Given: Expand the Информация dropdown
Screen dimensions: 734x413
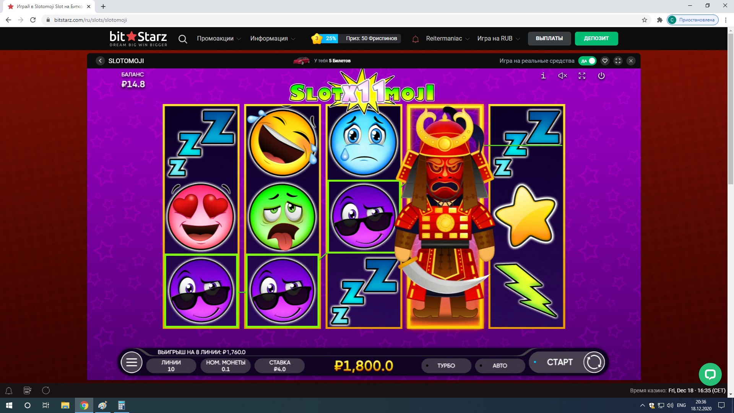Looking at the screenshot, I should click(x=273, y=39).
